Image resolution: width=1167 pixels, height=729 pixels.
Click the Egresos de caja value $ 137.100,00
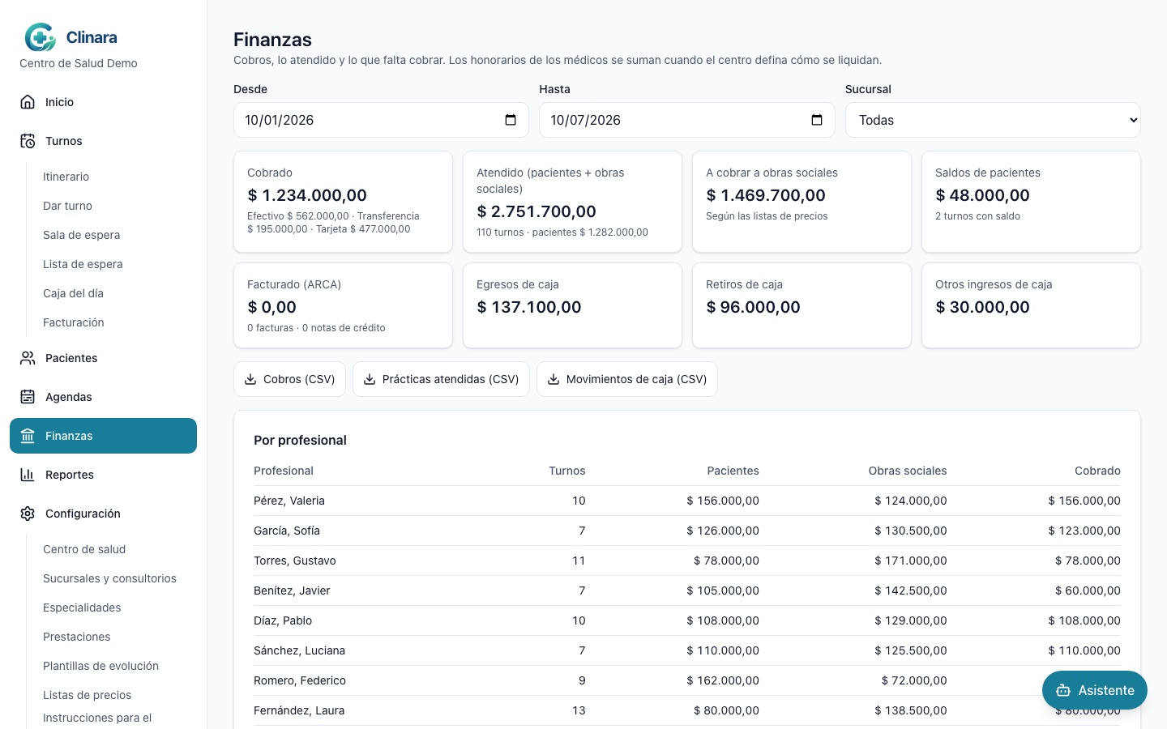click(x=529, y=307)
